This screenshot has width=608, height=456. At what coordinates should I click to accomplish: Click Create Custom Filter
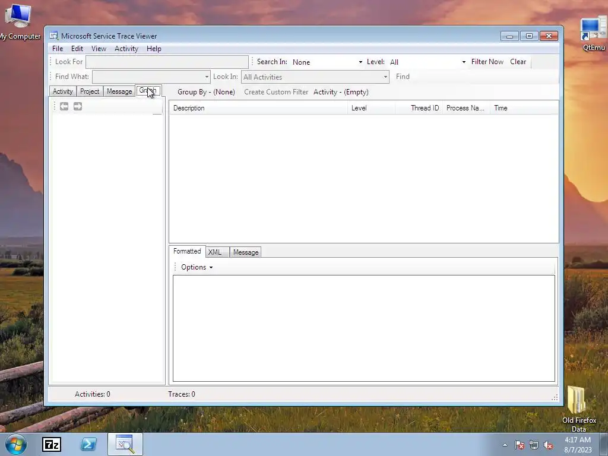tap(276, 92)
